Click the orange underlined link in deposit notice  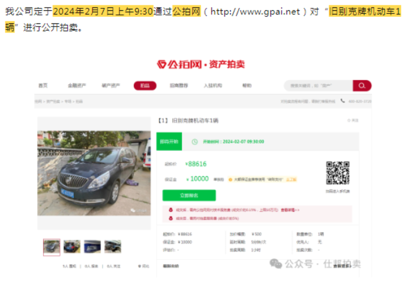tap(291, 180)
